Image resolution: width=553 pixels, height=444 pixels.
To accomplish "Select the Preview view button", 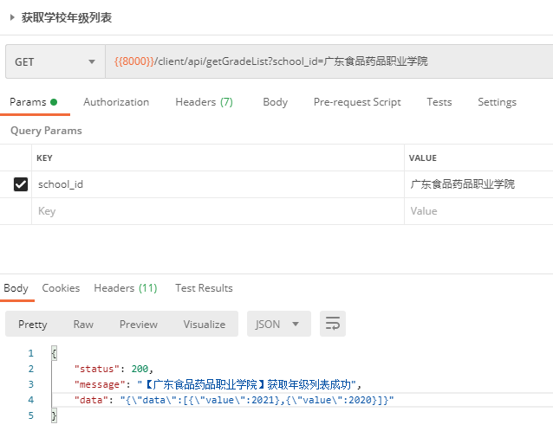I will click(x=139, y=324).
